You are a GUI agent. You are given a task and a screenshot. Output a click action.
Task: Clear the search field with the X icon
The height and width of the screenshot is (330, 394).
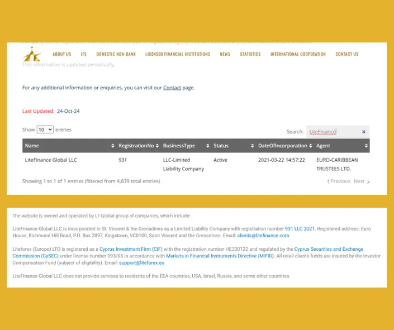click(364, 132)
